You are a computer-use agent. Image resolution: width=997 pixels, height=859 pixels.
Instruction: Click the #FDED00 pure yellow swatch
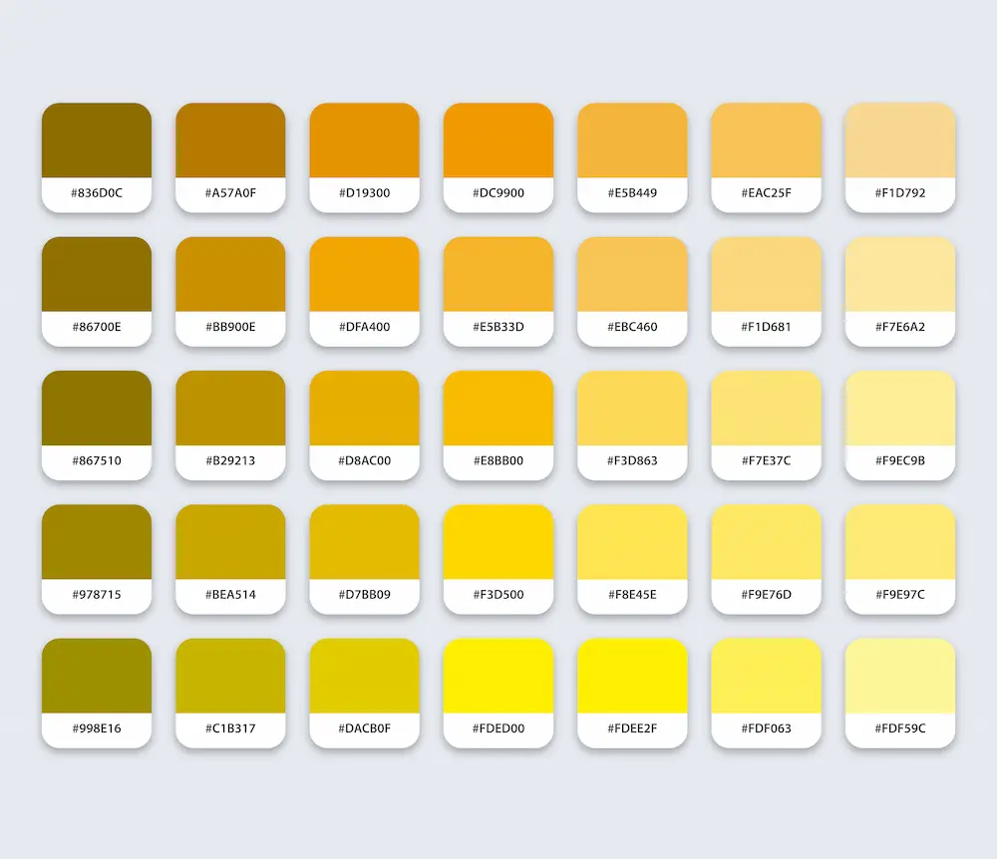(498, 676)
